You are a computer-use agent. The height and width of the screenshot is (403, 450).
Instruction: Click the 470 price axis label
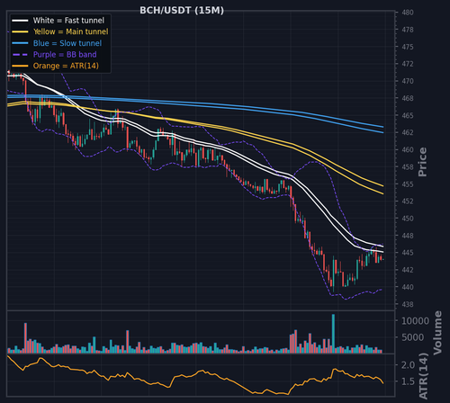408,81
